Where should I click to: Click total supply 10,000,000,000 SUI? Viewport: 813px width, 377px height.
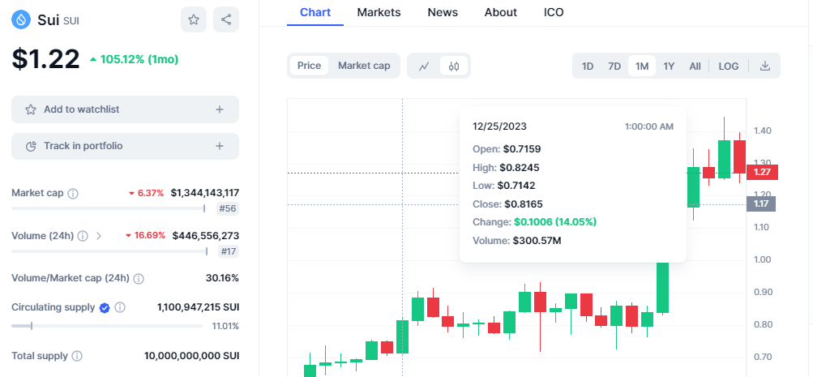click(x=192, y=356)
